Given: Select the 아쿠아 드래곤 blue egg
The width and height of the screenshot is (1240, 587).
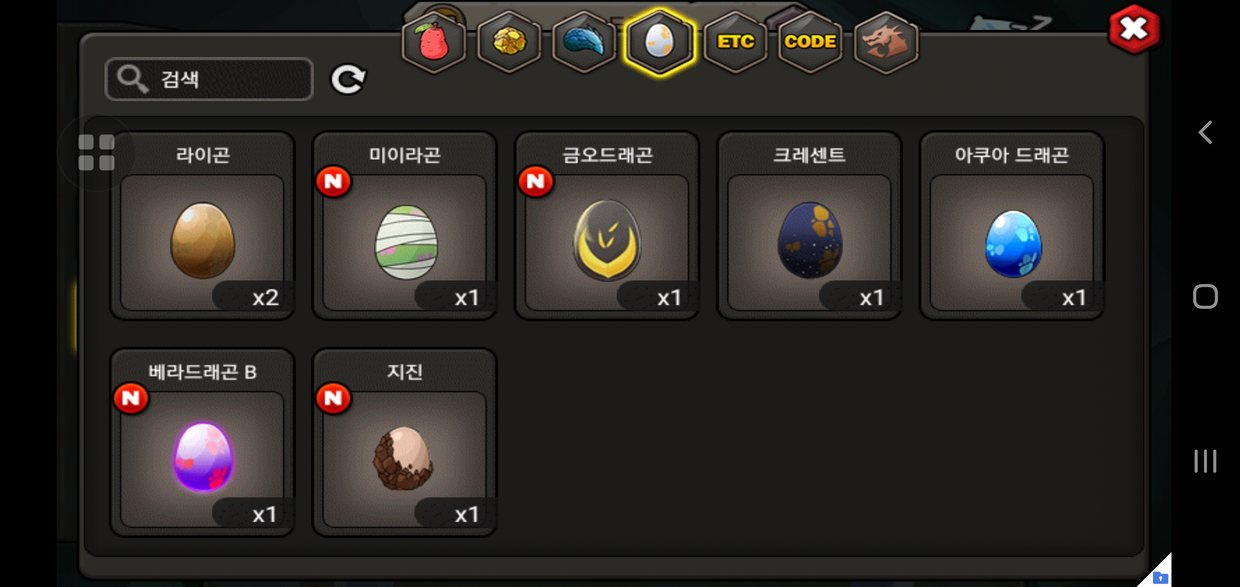Looking at the screenshot, I should (x=1012, y=226).
